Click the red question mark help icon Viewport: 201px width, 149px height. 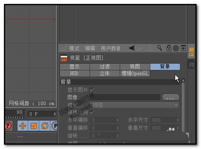[8, 126]
